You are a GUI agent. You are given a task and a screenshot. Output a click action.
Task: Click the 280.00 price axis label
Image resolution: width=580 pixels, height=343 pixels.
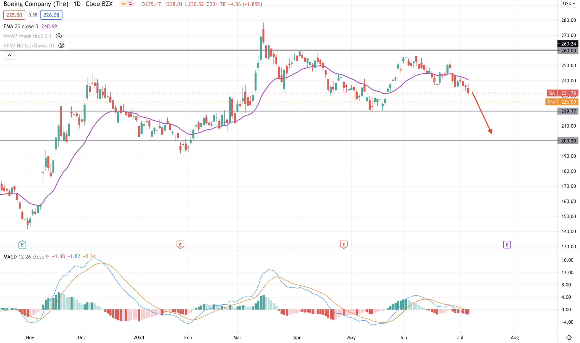[x=569, y=20]
